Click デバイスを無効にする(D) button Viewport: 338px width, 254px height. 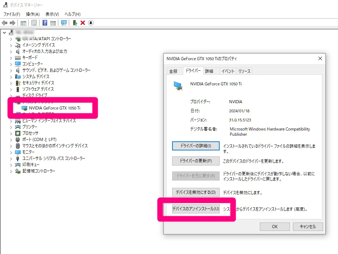click(196, 192)
